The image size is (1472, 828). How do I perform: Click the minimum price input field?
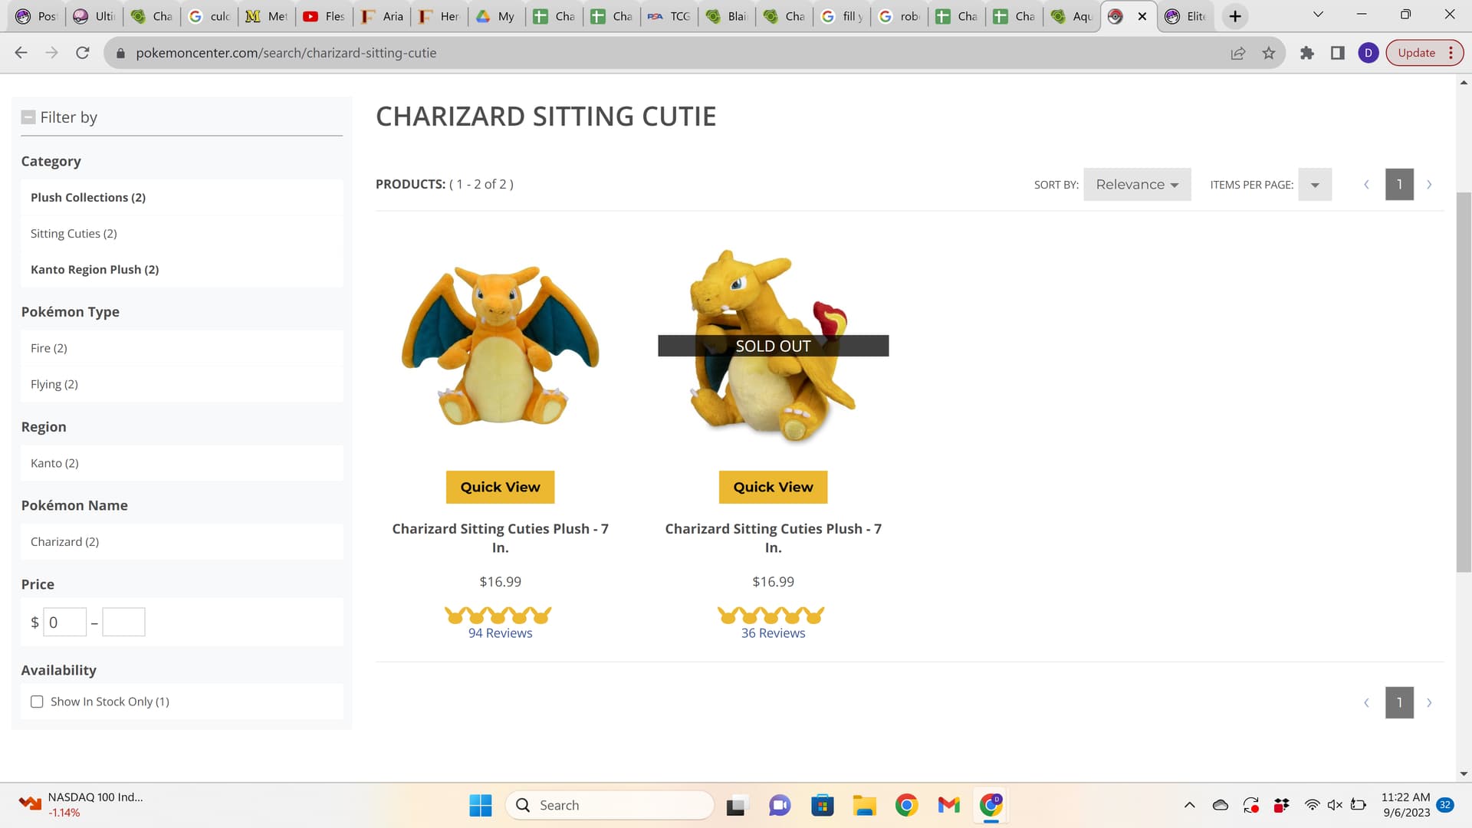[65, 623]
